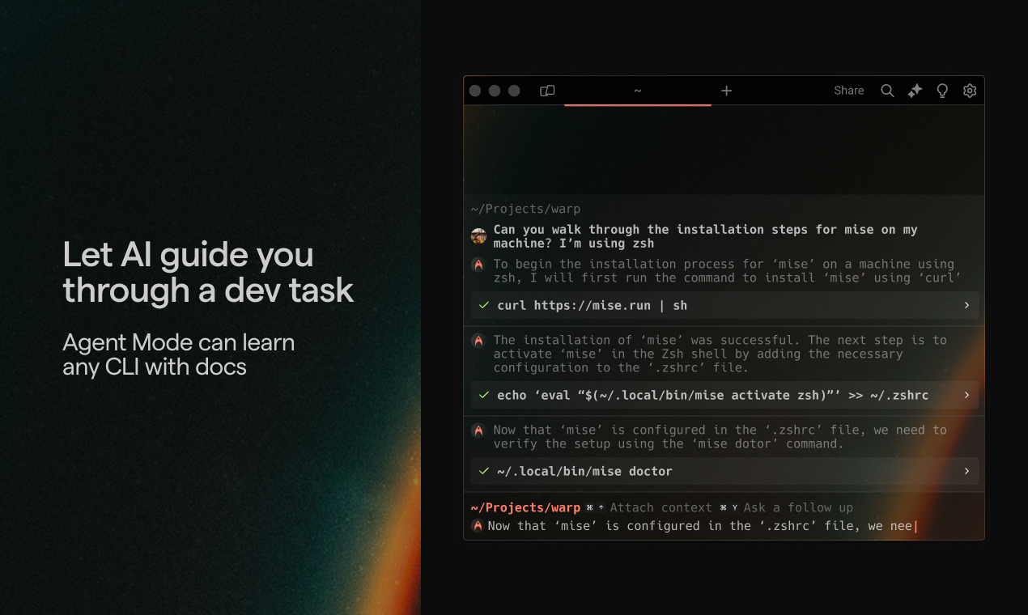Click the agent icon beside 'The installation of mise was successful'

coord(478,341)
